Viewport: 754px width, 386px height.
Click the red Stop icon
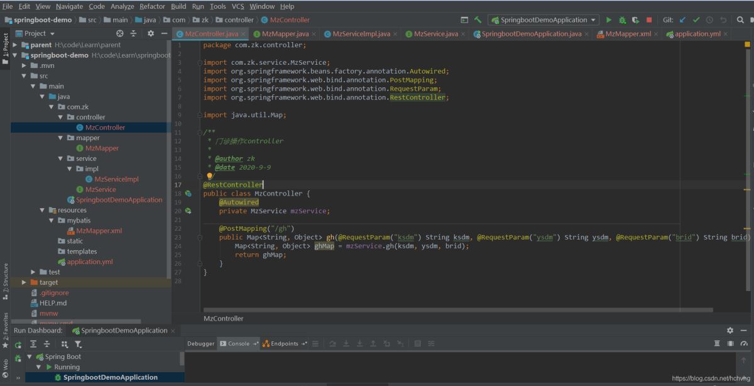tap(649, 20)
